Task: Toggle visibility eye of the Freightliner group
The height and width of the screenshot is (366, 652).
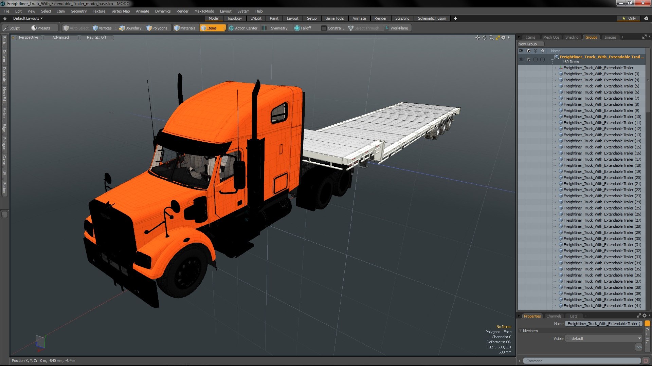Action: [x=521, y=59]
